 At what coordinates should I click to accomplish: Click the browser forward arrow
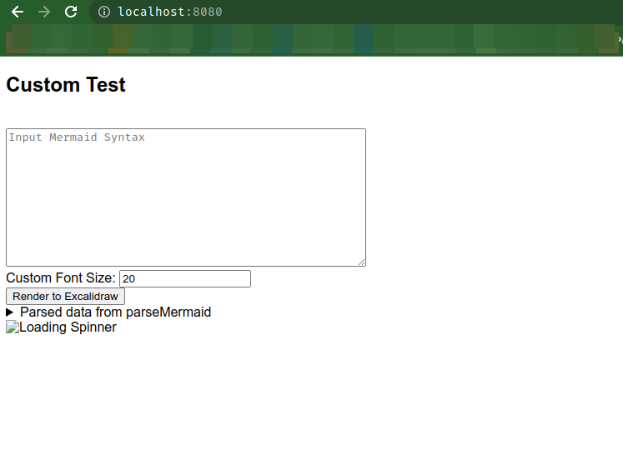pyautogui.click(x=44, y=12)
